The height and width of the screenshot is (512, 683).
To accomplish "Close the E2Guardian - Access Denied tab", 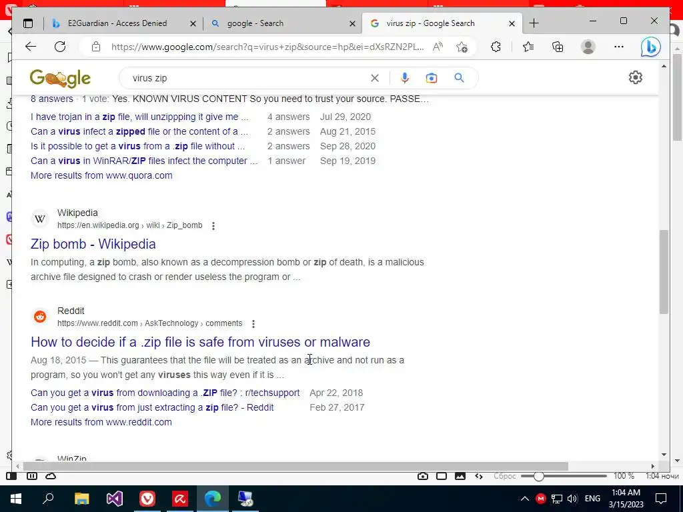I will (193, 23).
